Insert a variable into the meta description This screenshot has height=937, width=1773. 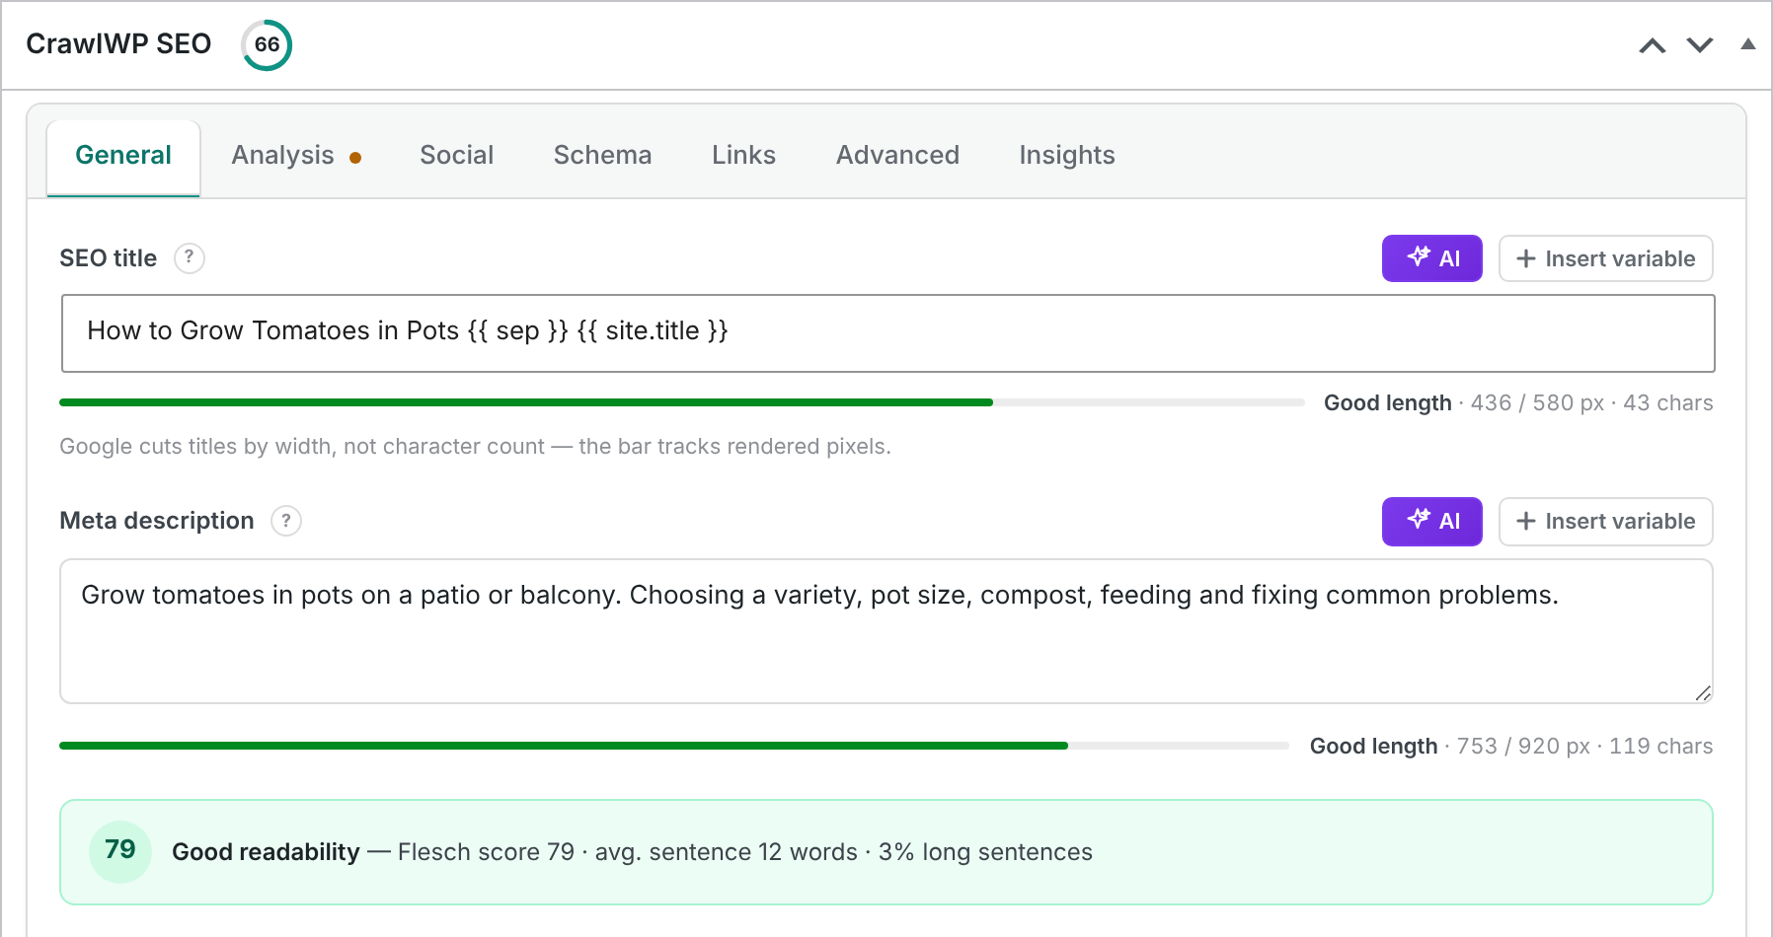pos(1605,521)
